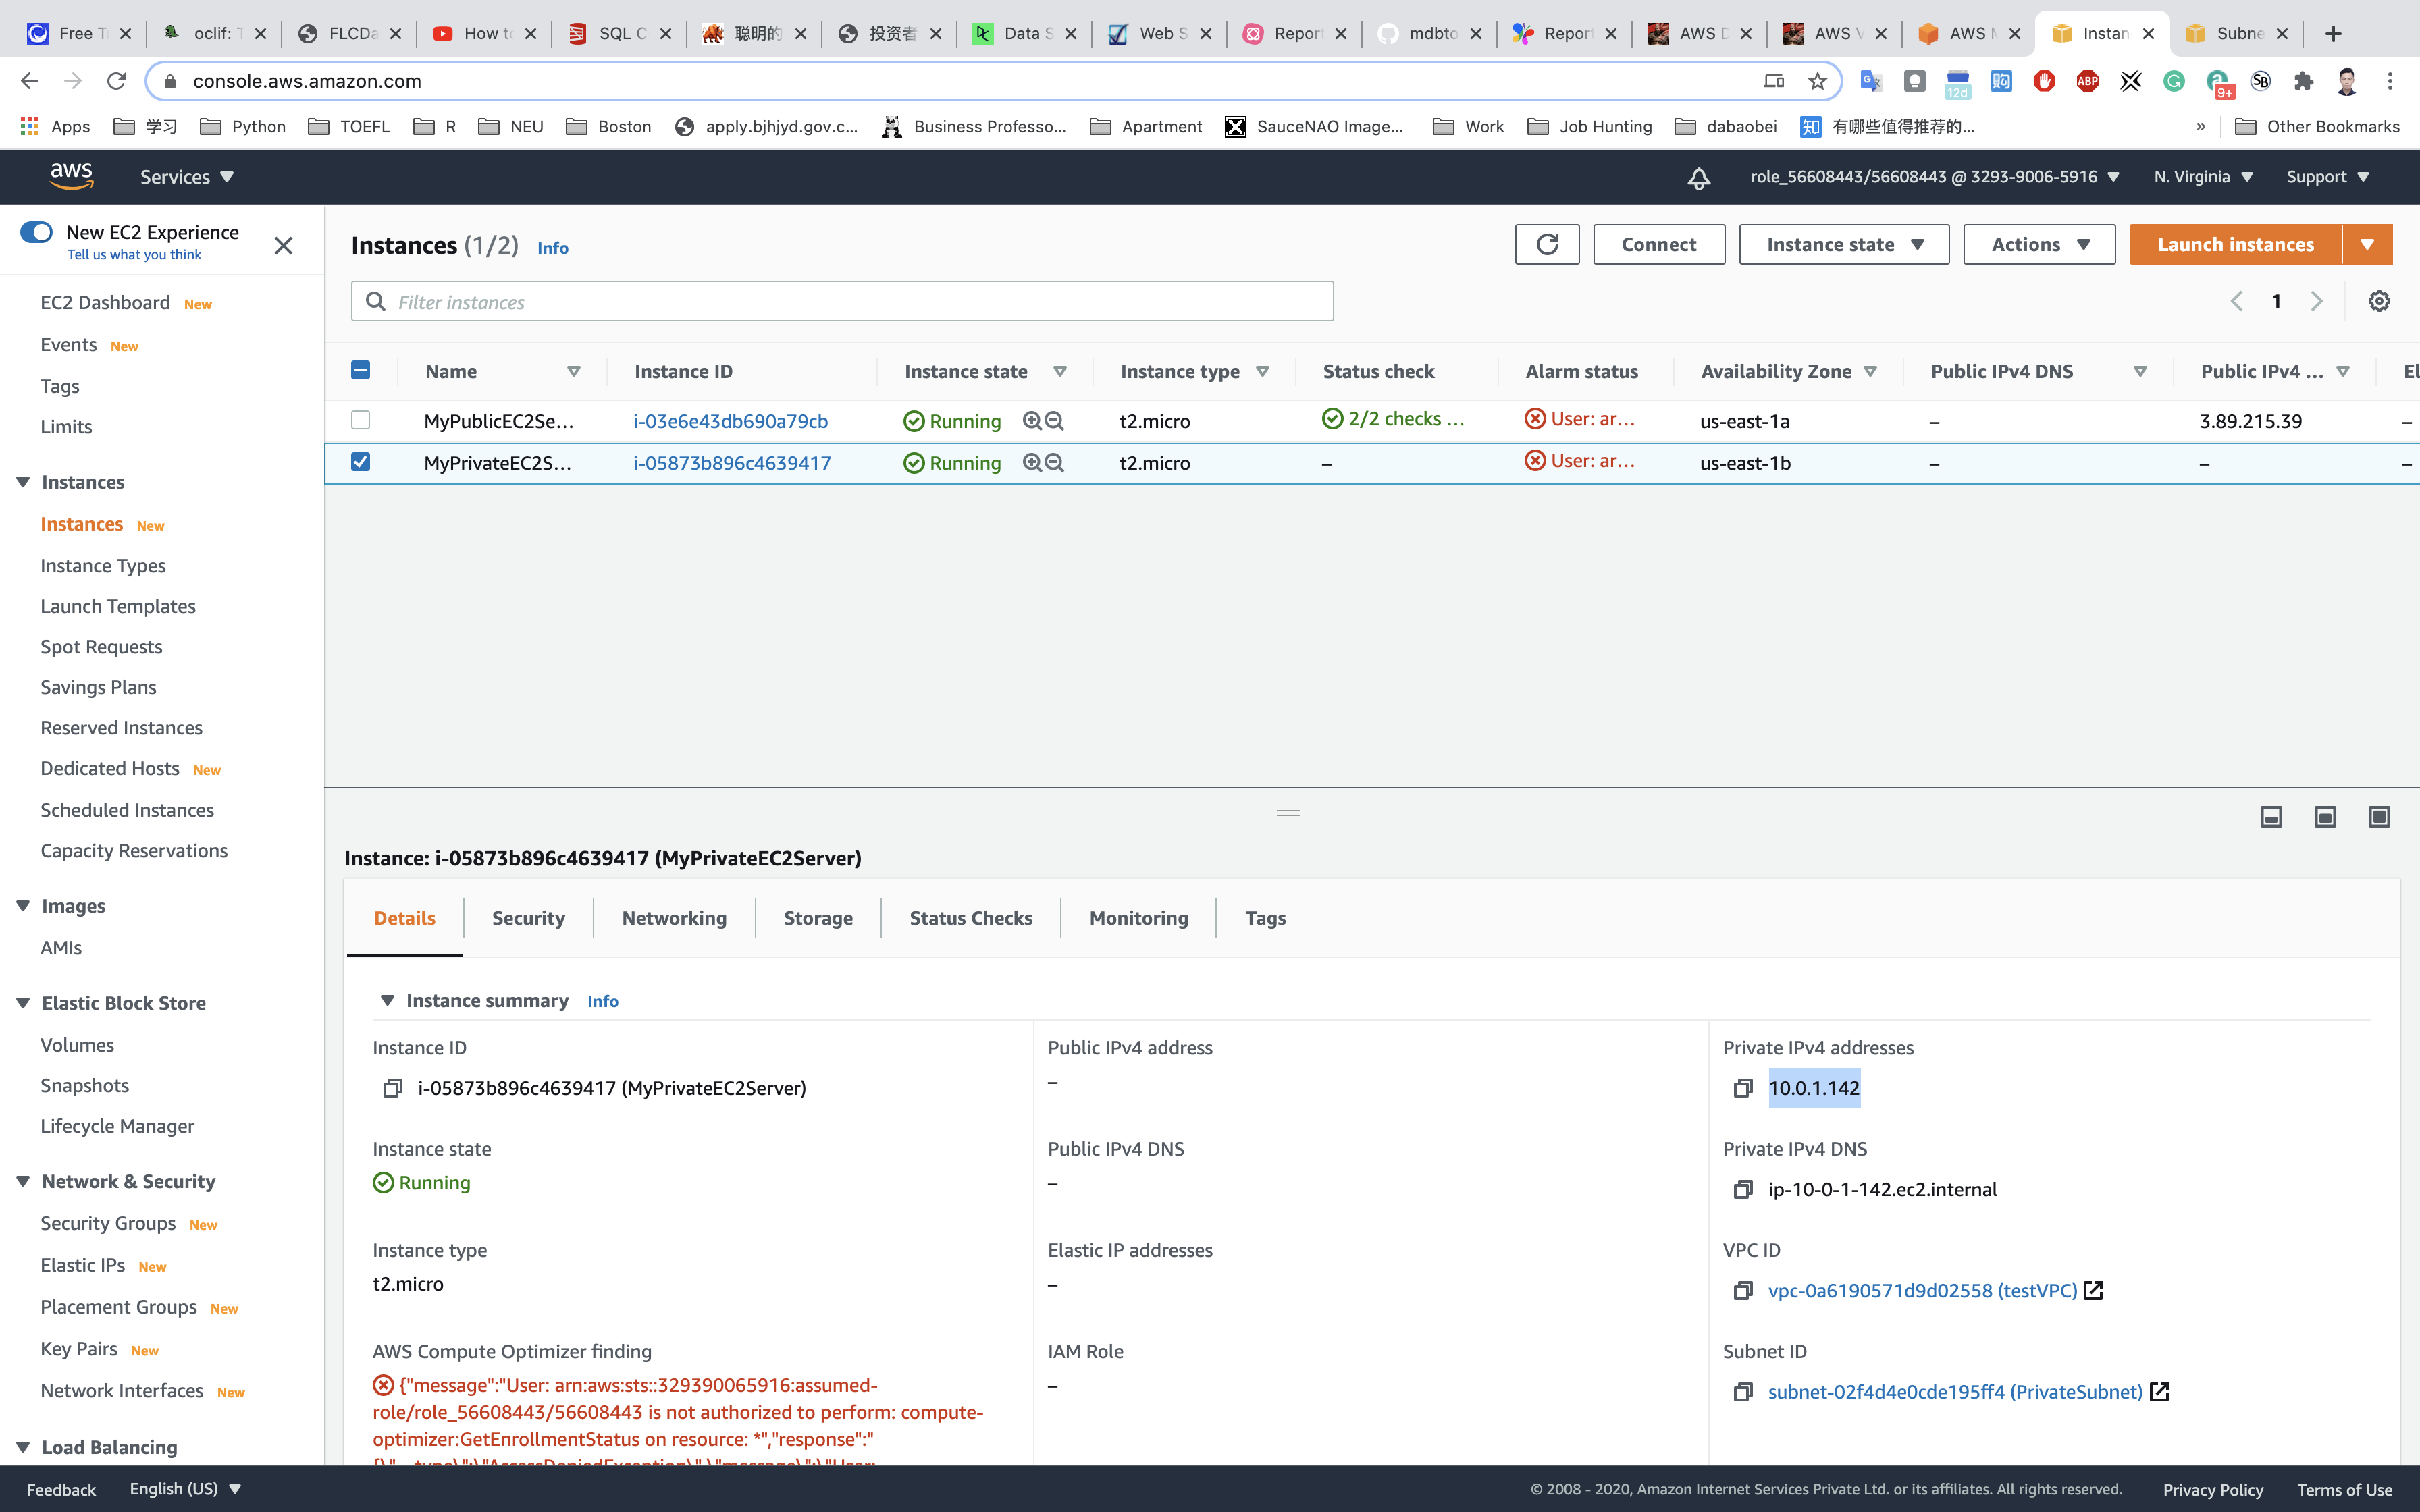Open the Instance state dropdown
2420x1512 pixels.
click(1843, 244)
